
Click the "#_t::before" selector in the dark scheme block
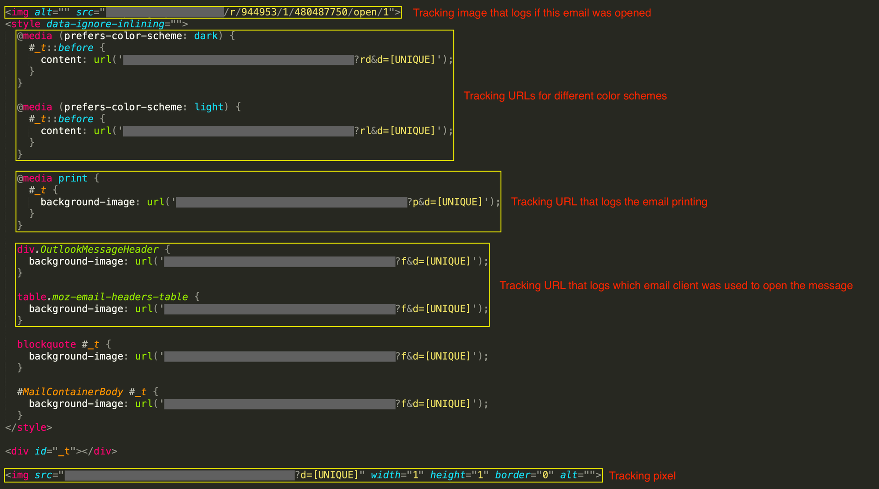(x=61, y=48)
